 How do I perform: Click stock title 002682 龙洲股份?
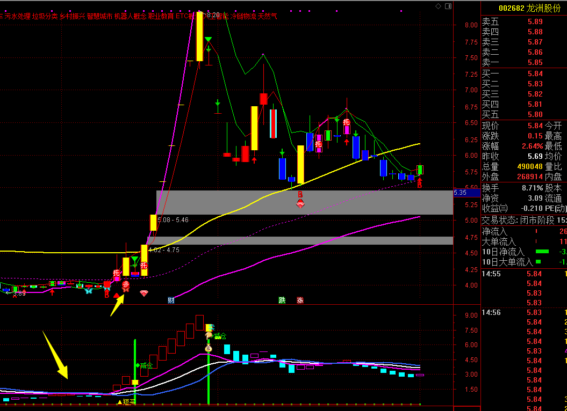(530, 8)
